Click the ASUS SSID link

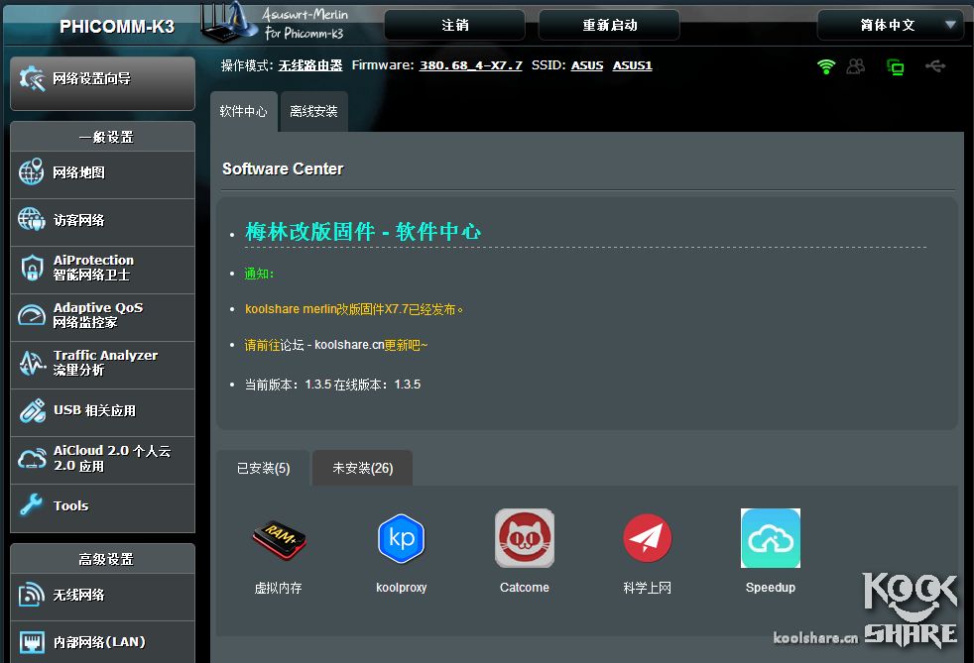(x=587, y=65)
